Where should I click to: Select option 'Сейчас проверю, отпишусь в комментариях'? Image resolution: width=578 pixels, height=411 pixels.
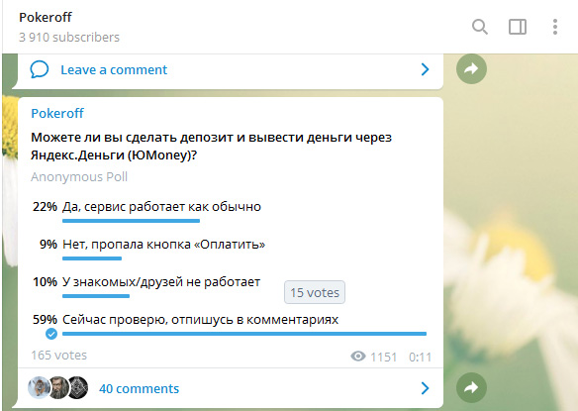click(x=200, y=320)
